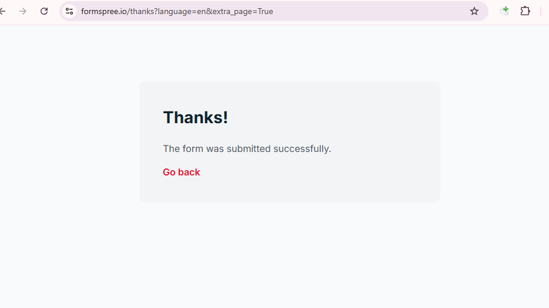
Task: Reload the current page
Action: pyautogui.click(x=44, y=11)
